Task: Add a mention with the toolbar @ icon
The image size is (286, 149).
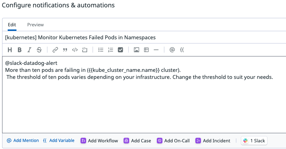Action: click(x=172, y=50)
